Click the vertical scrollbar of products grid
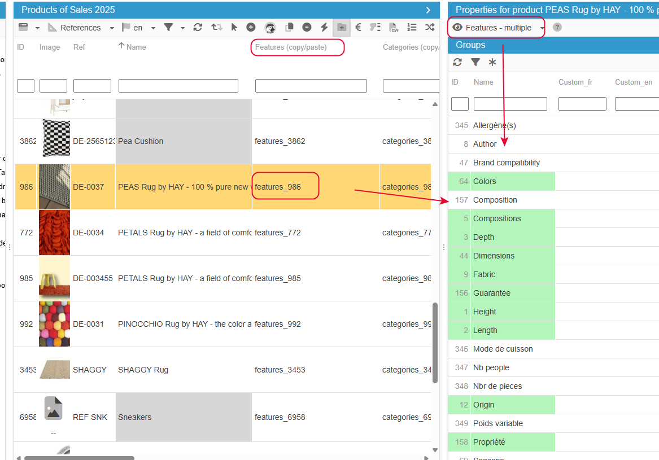Image resolution: width=659 pixels, height=460 pixels. (435, 343)
